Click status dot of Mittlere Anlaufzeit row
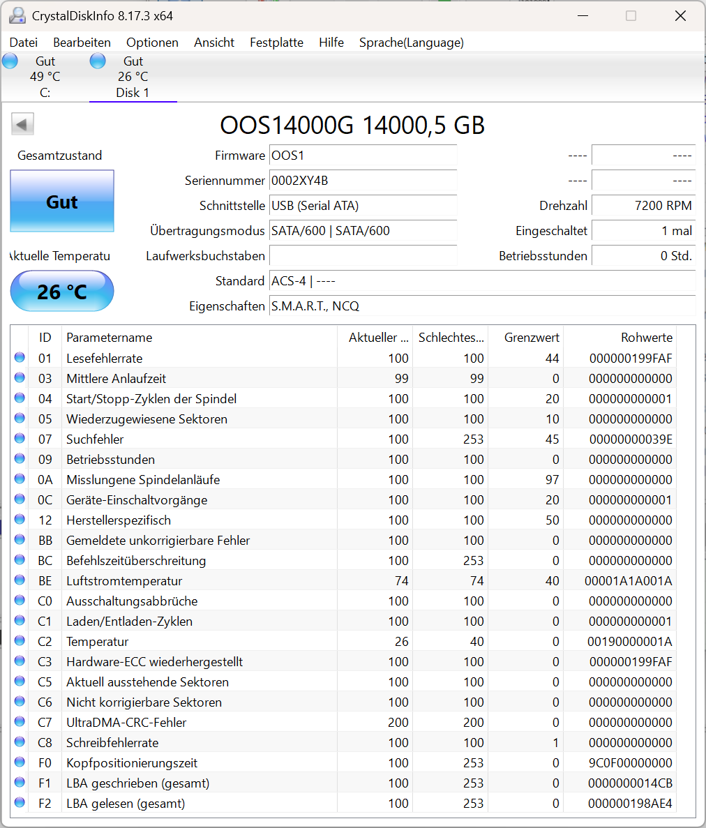The image size is (706, 828). (x=20, y=377)
